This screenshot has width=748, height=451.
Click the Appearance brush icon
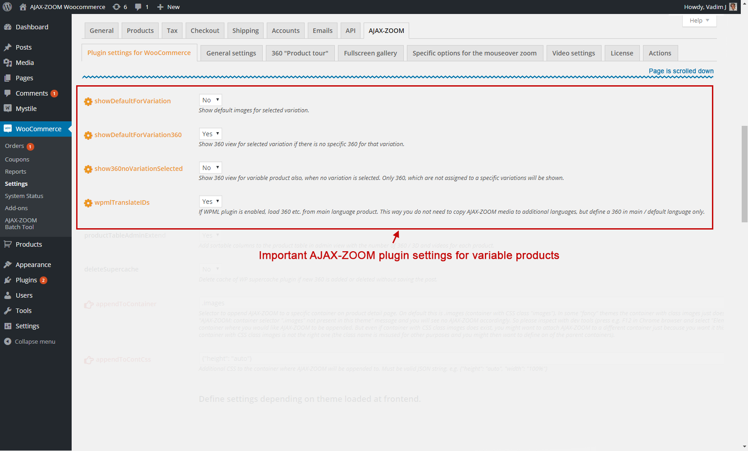point(8,265)
